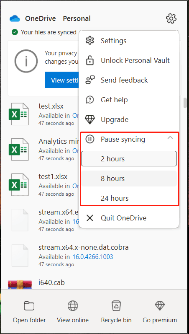Image resolution: width=189 pixels, height=334 pixels.
Task: Click the Send feedback person icon
Action: [90, 80]
